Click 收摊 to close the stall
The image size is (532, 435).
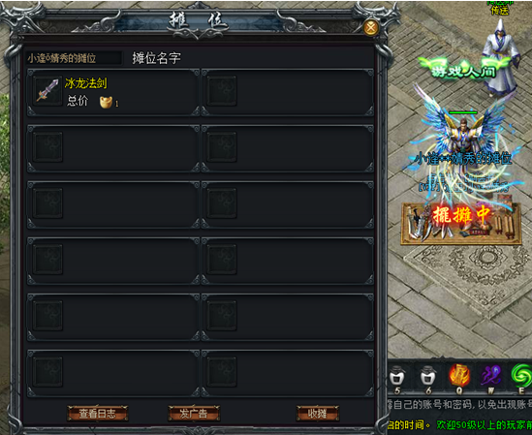pos(318,414)
